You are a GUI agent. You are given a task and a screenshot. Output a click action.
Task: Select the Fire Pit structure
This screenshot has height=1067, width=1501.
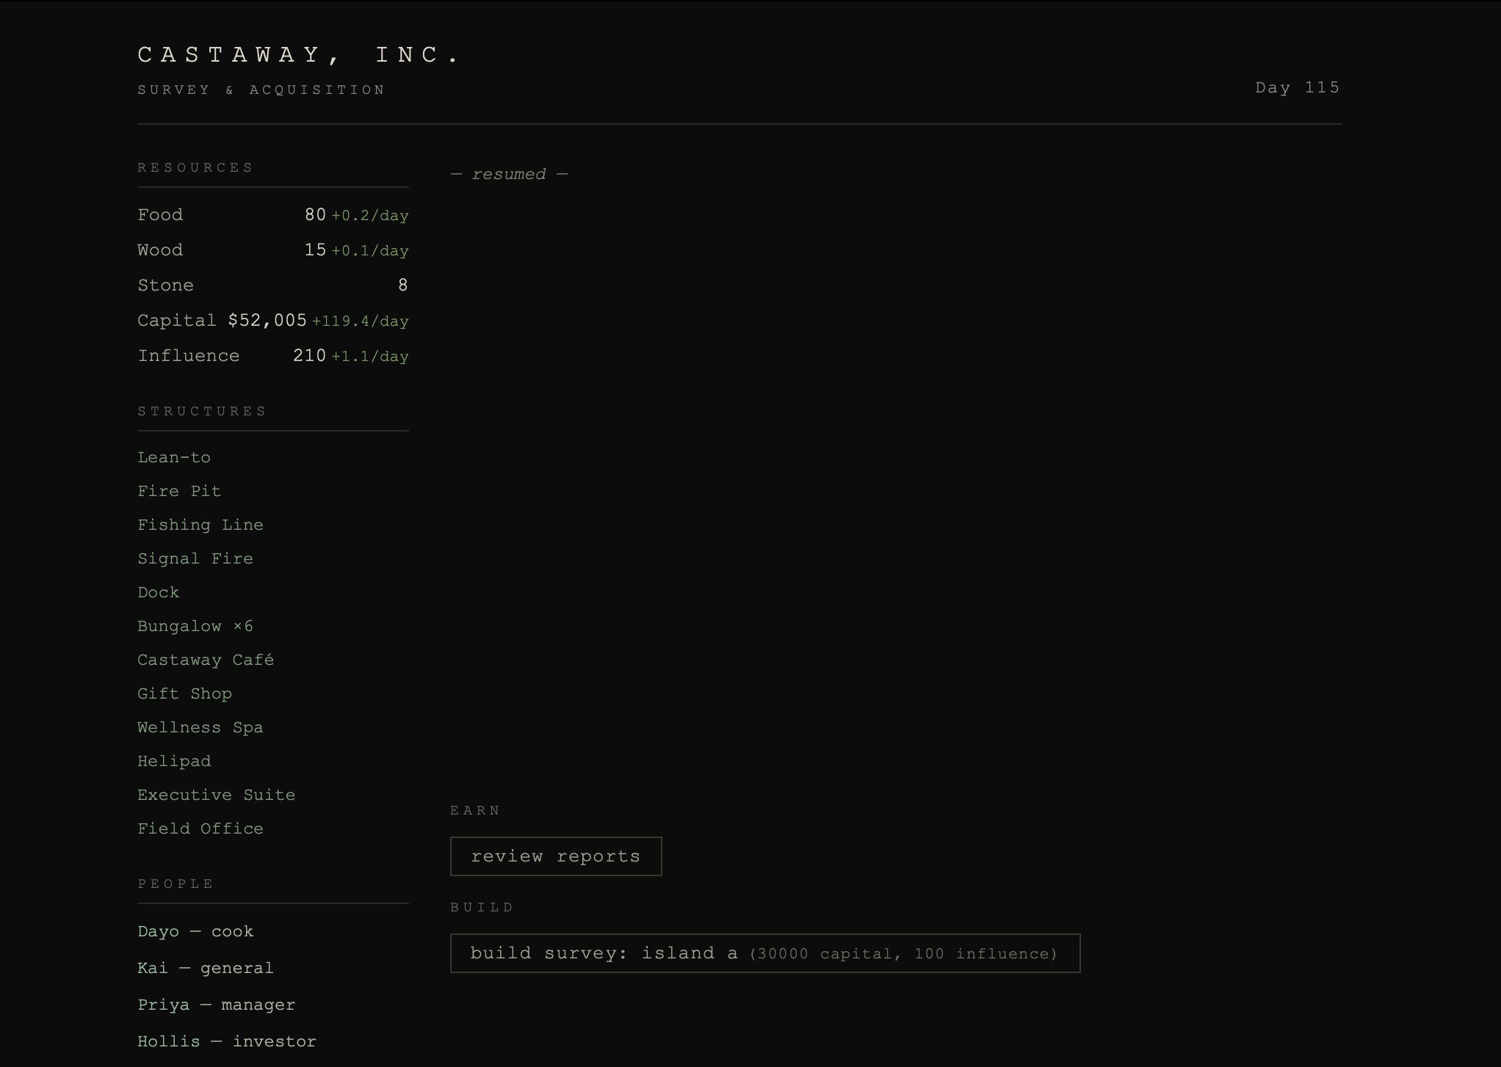179,492
